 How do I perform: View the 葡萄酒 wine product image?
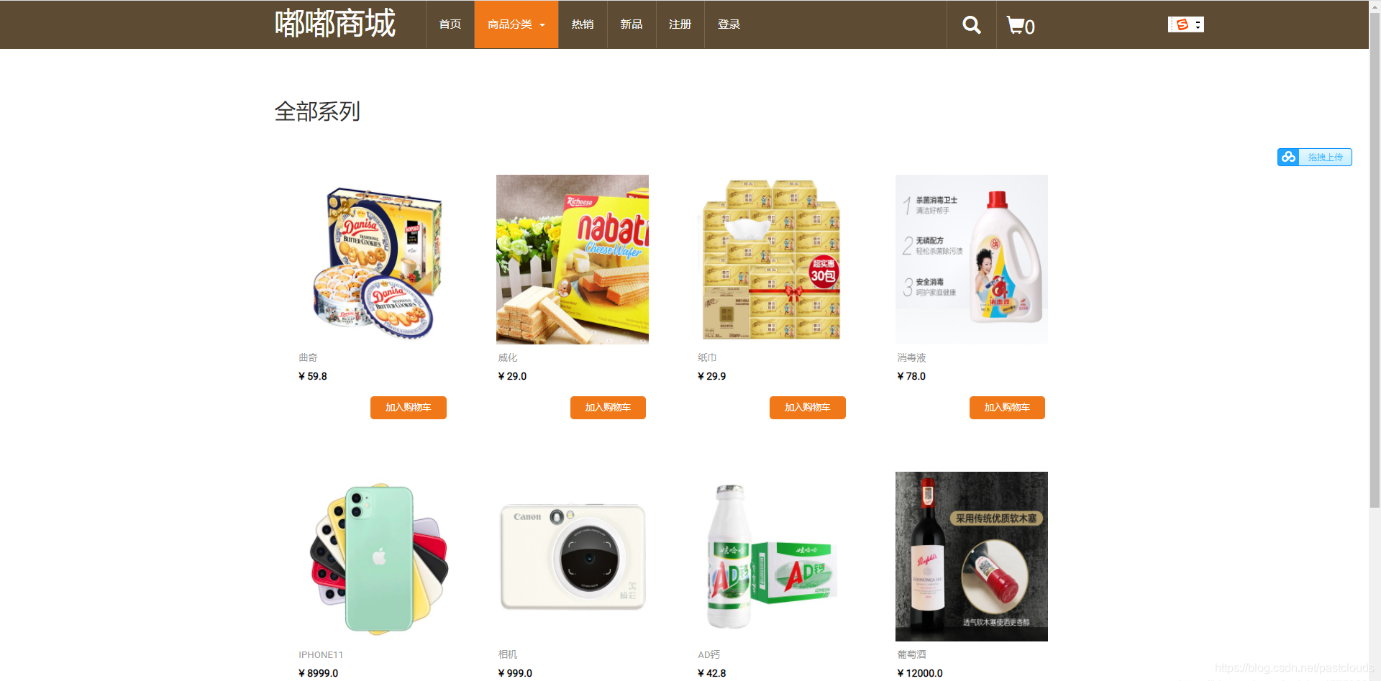(x=972, y=557)
